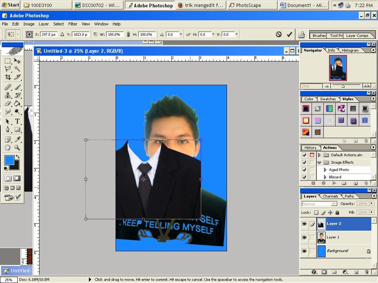Click the maintain aspect ratio link icon
378x283 pixels.
coord(128,34)
